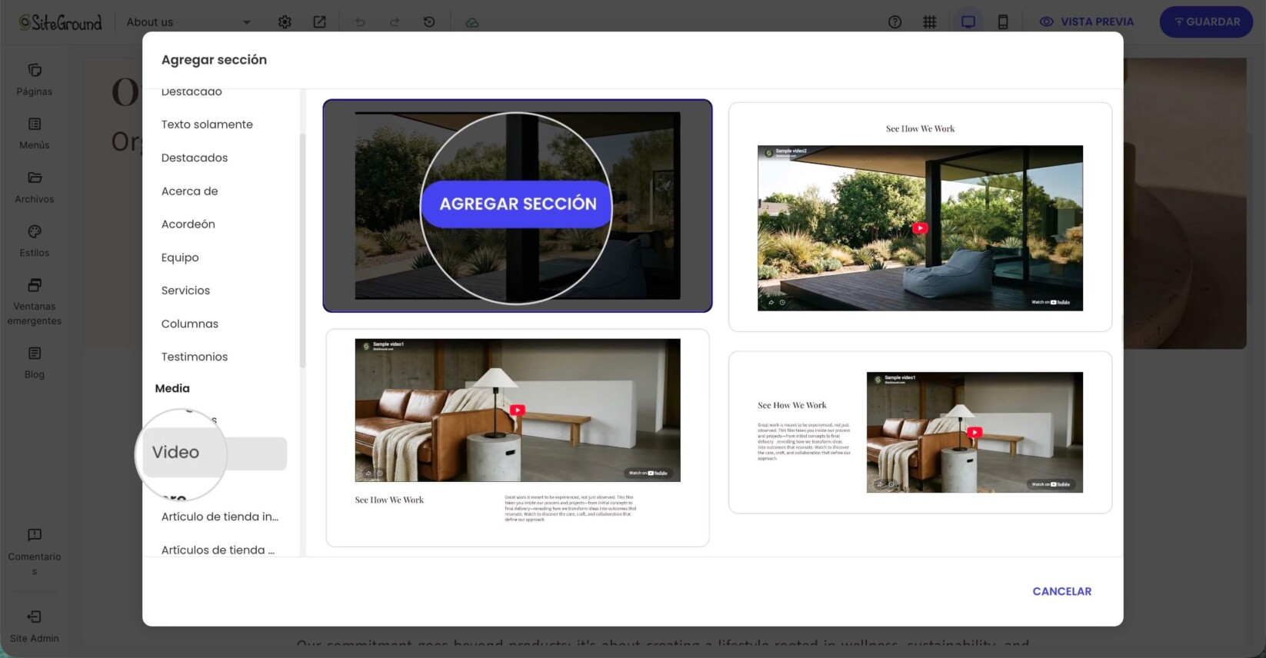Open the Páginas panel icon
The width and height of the screenshot is (1266, 658).
point(35,71)
